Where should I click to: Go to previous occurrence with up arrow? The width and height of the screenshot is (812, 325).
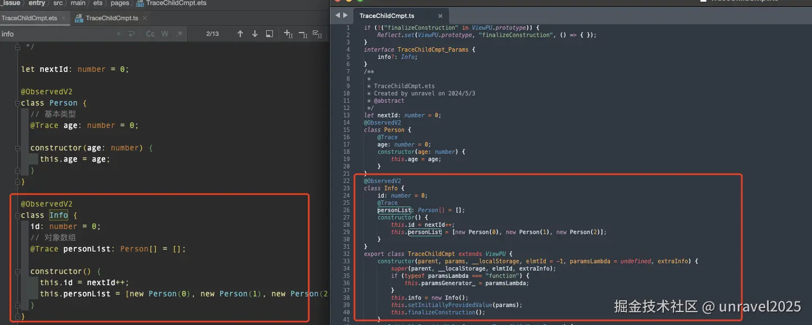point(240,34)
